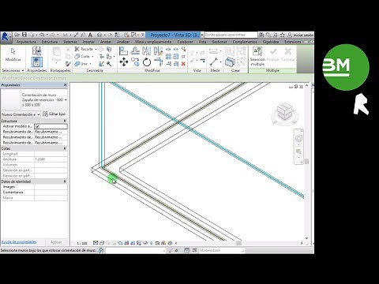Open the Ayuda de propiedades link
This screenshot has width=379, height=284.
(x=19, y=241)
